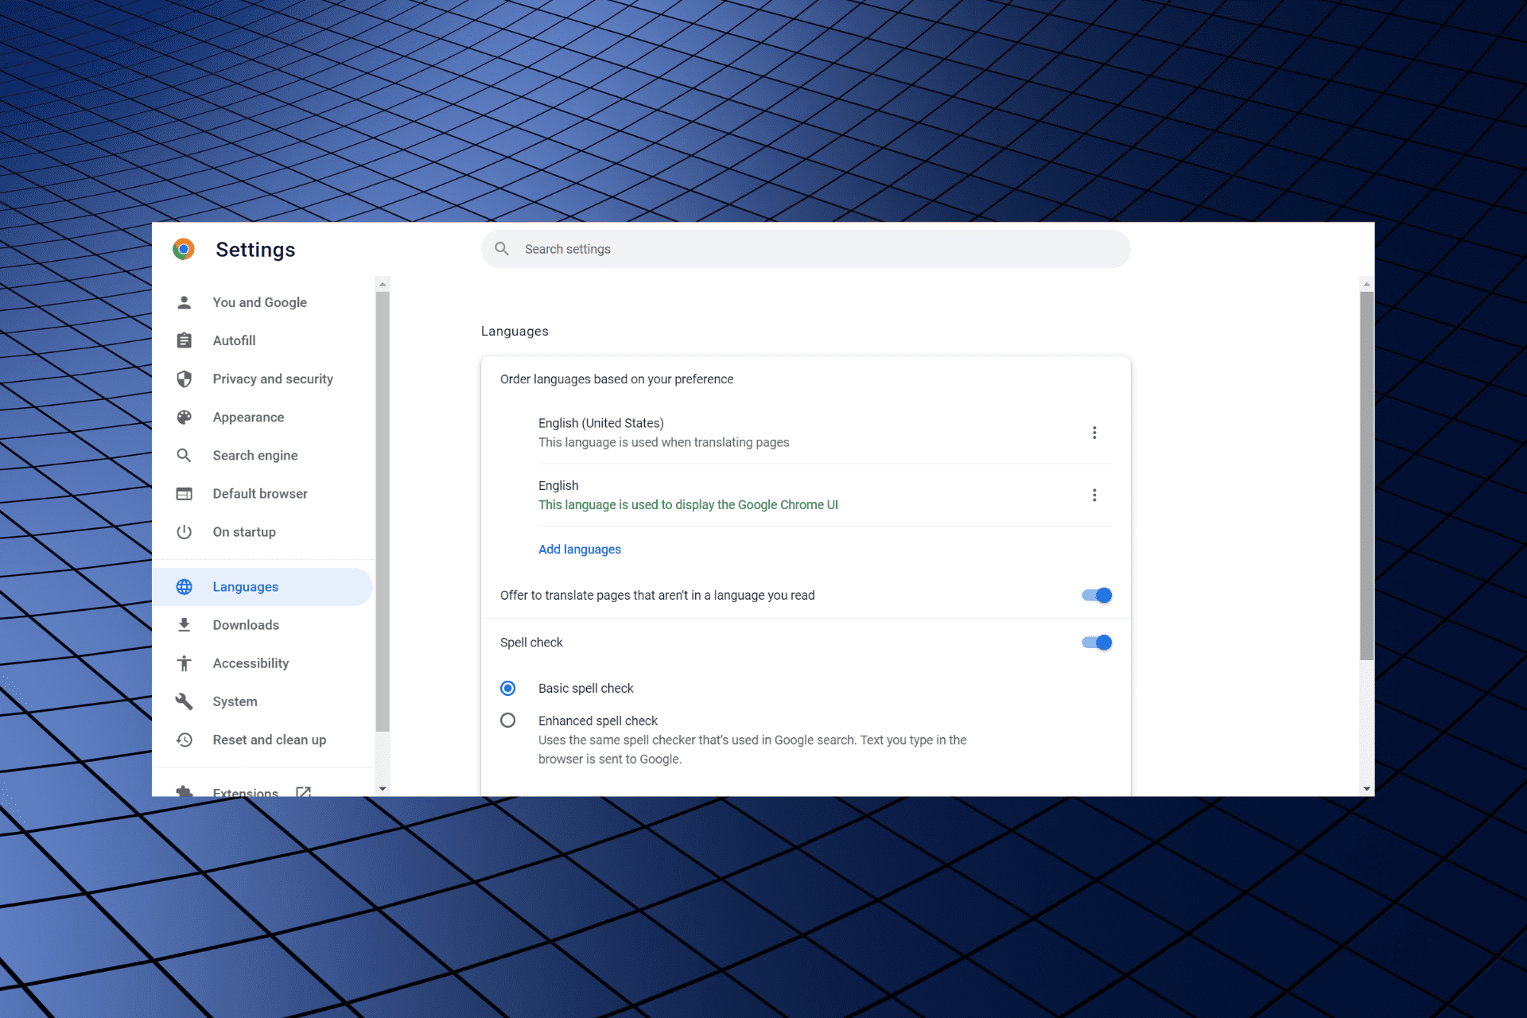Select the Basic spell check radio button
1527x1018 pixels.
click(508, 687)
